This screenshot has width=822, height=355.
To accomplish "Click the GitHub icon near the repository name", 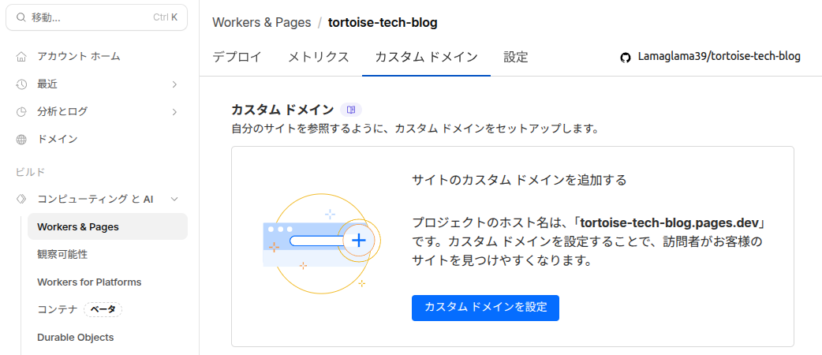I will point(626,57).
